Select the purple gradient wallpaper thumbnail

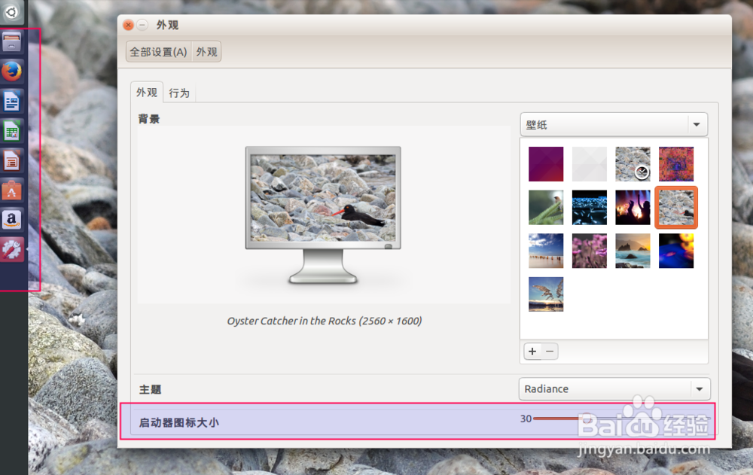tap(545, 163)
